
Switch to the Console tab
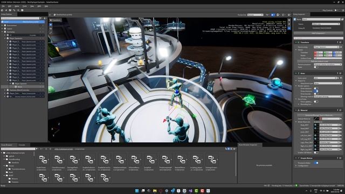click(x=22, y=145)
